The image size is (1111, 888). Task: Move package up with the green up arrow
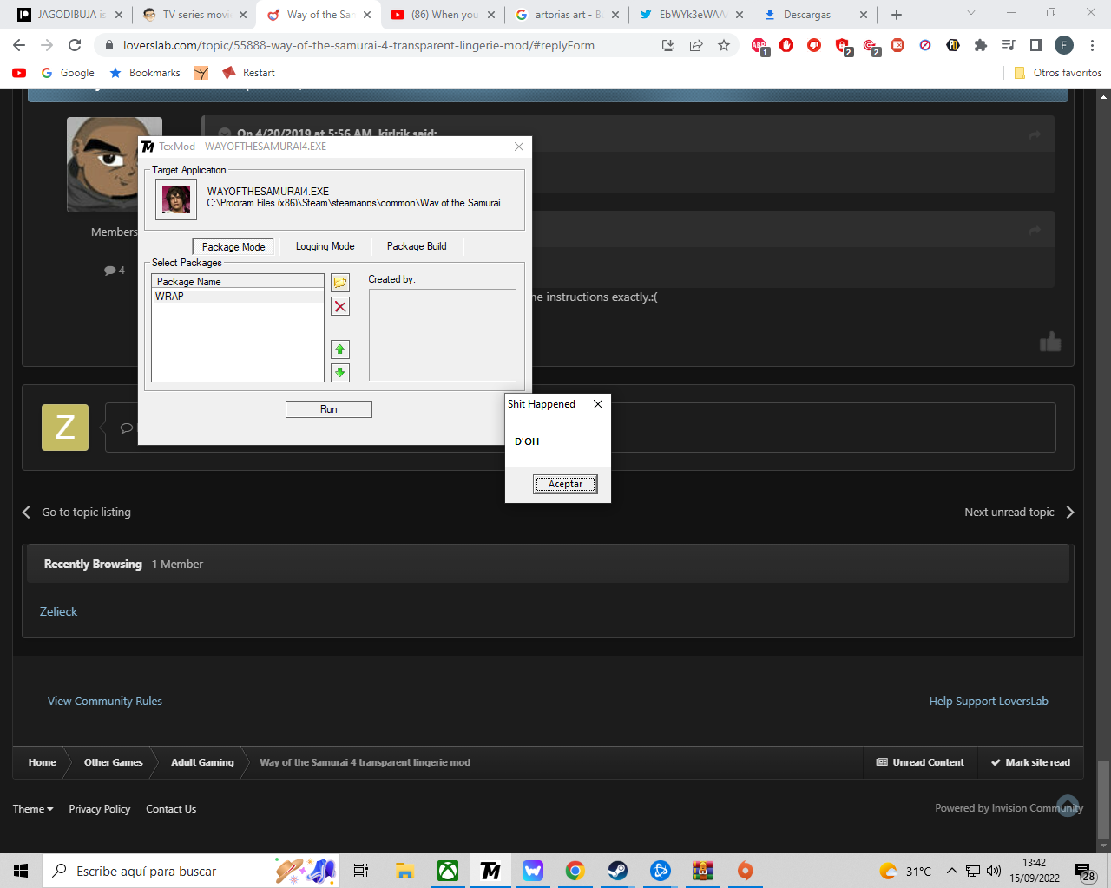coord(340,349)
